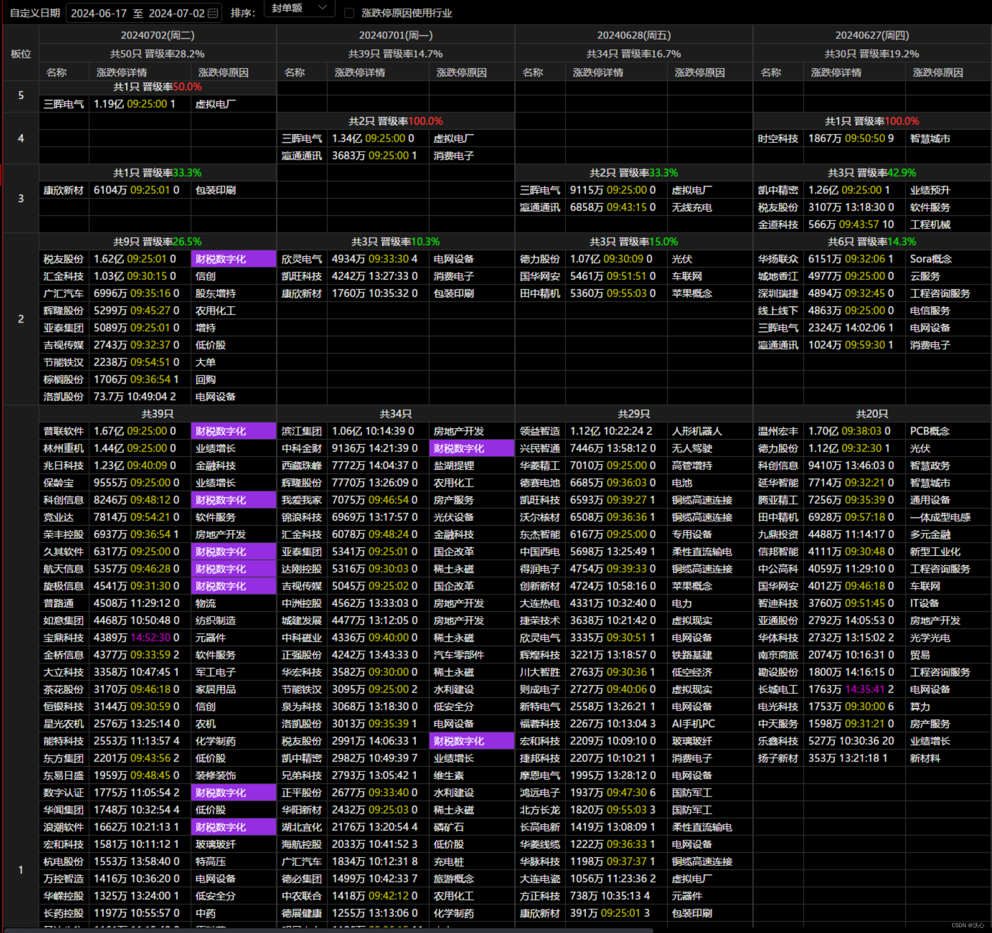Screen dimensions: 992x933
Task: Click the 无线充电 reason cell
Action: 692,208
